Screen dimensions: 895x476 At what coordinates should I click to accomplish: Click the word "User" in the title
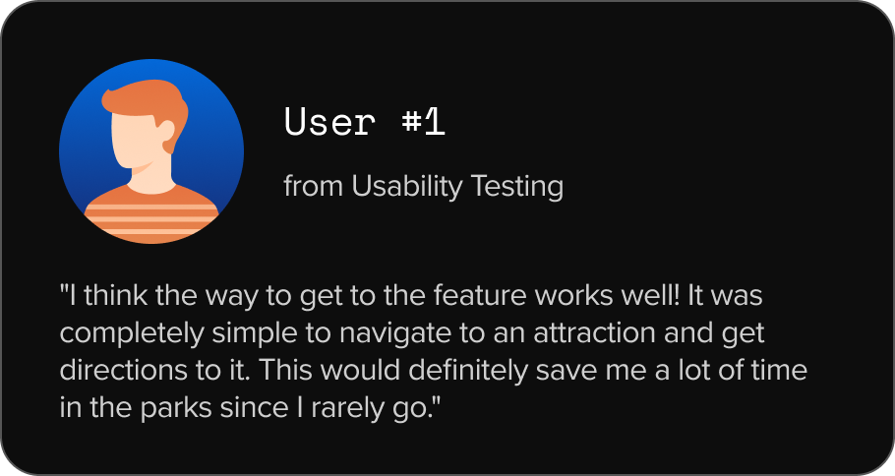329,122
